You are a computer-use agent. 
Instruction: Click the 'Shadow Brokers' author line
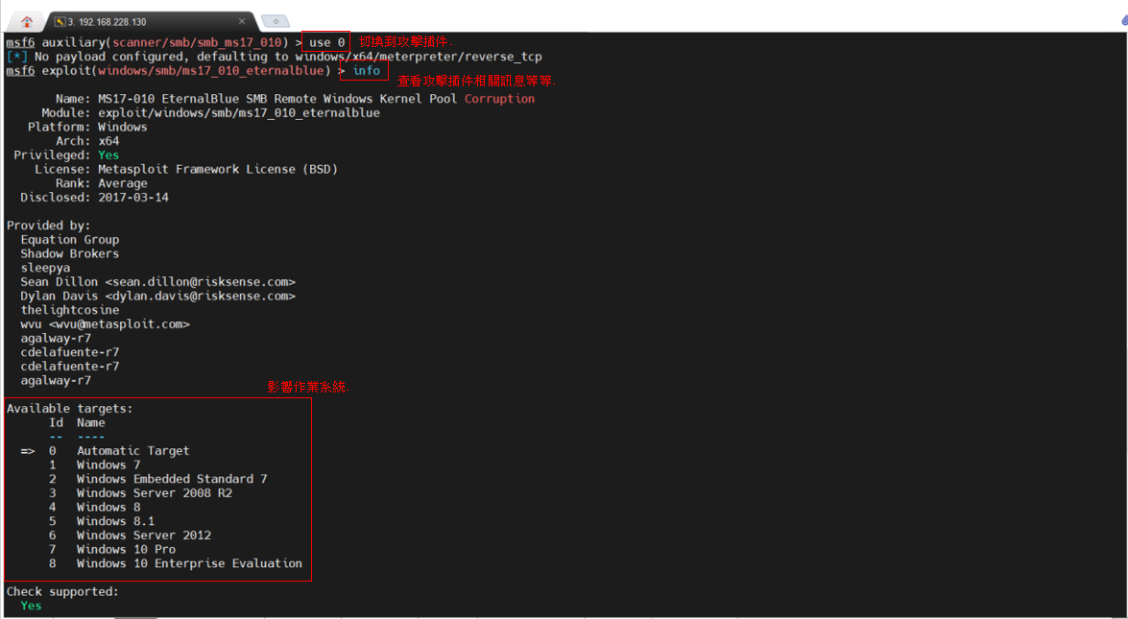click(x=70, y=253)
